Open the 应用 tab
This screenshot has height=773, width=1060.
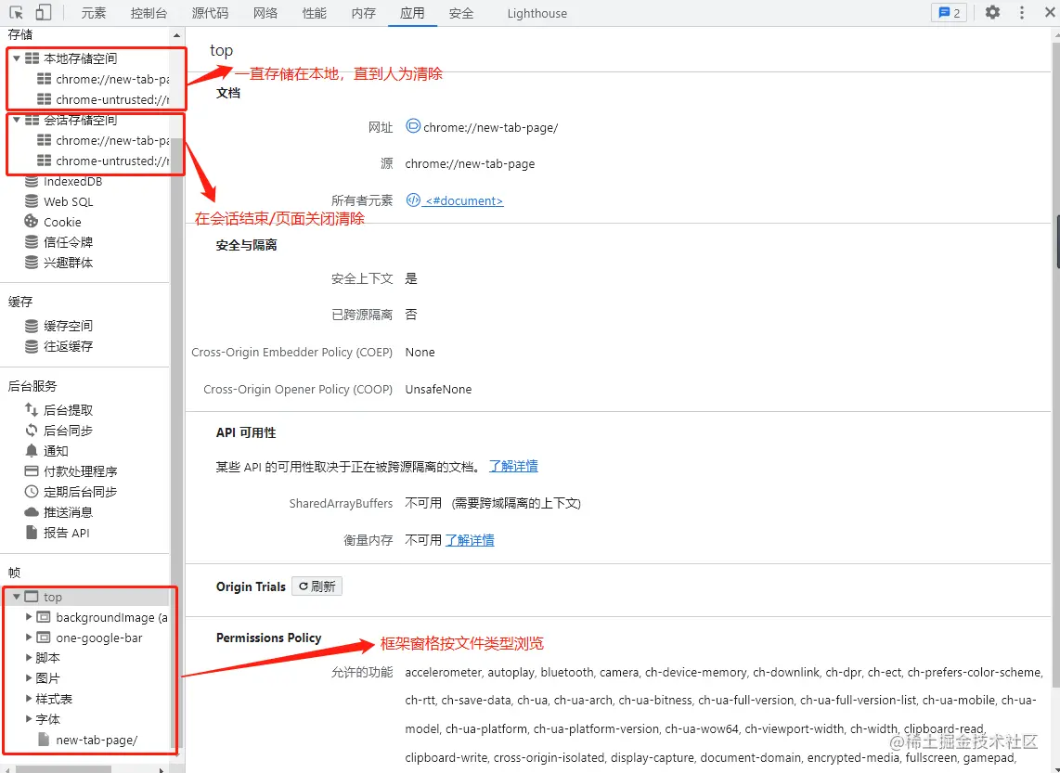[412, 13]
